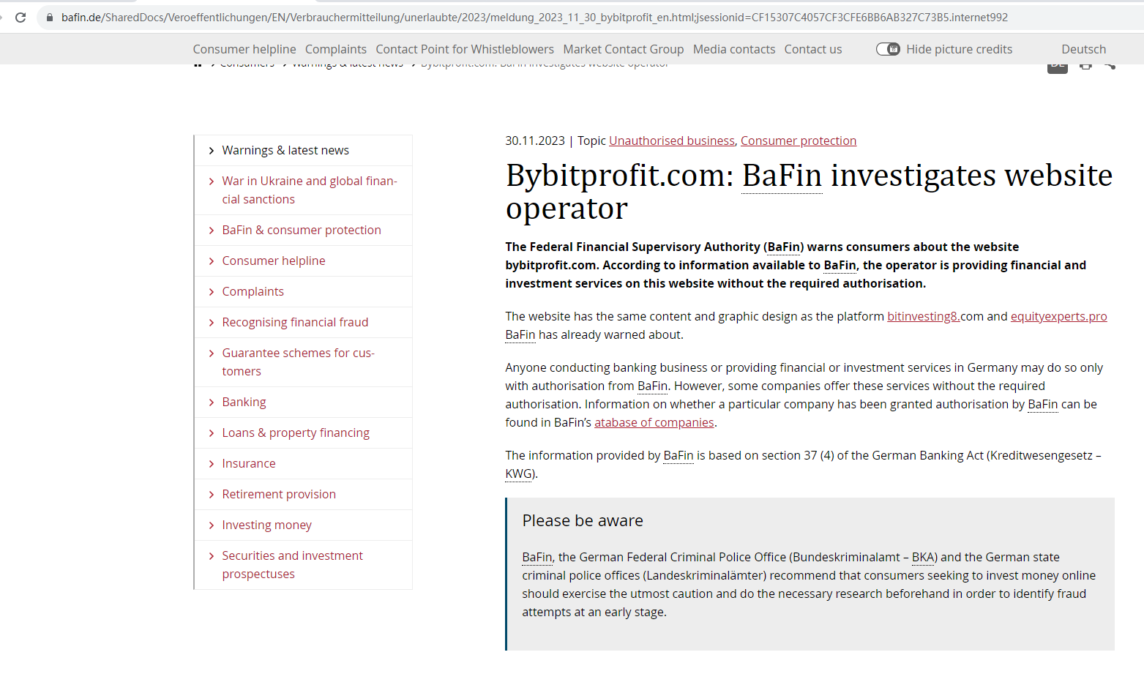Click the KWG abbreviation in the article

(520, 473)
